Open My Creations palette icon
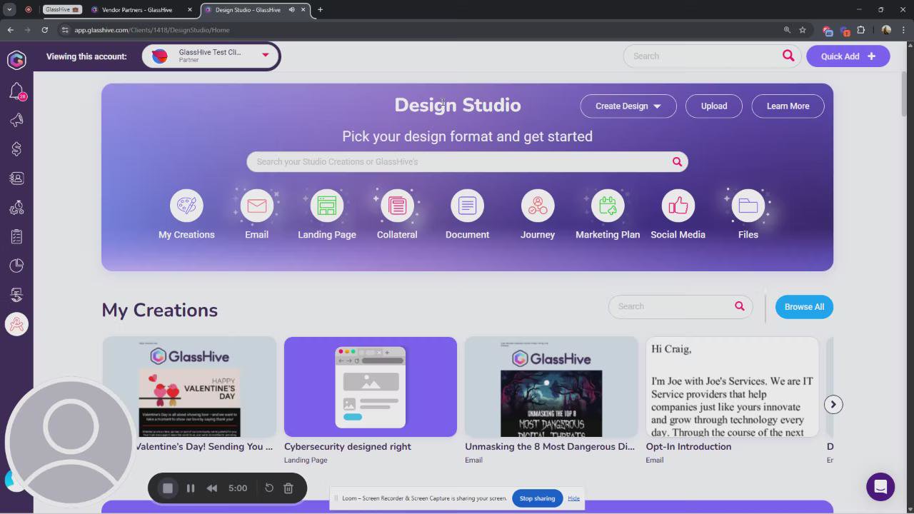This screenshot has width=914, height=514. point(186,206)
